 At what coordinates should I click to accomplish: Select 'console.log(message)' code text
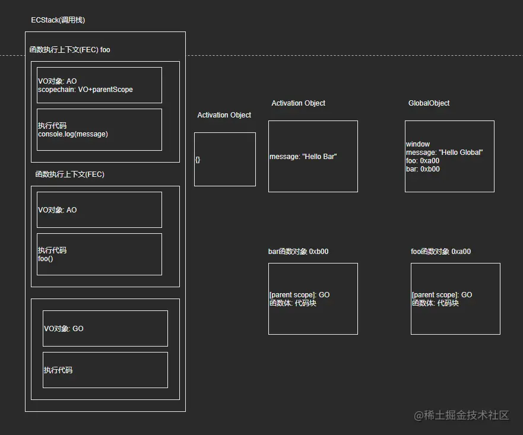72,134
